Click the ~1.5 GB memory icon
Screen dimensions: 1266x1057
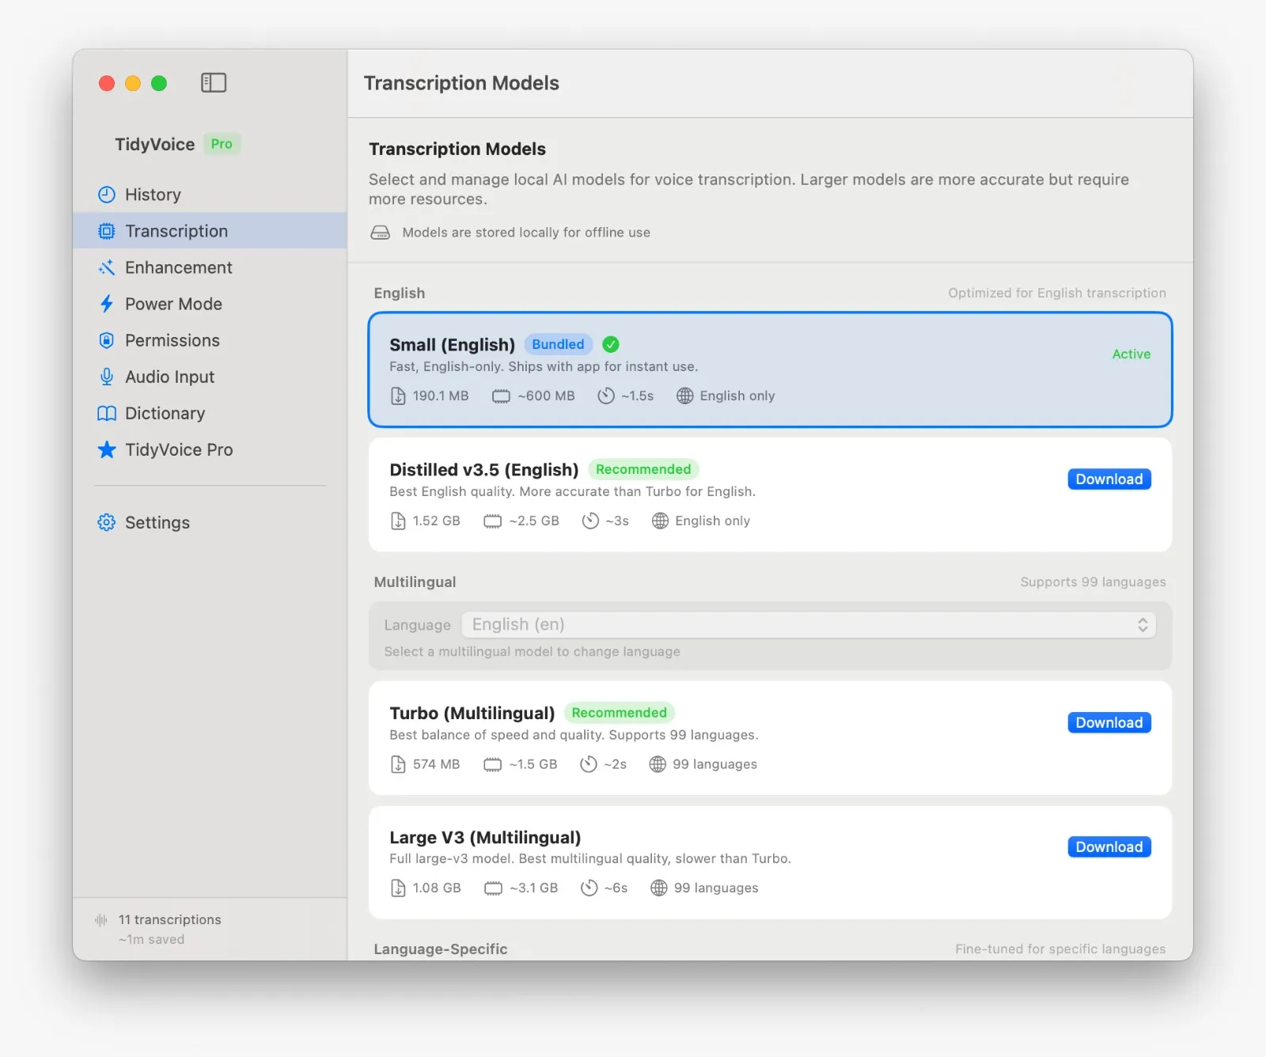click(x=492, y=764)
